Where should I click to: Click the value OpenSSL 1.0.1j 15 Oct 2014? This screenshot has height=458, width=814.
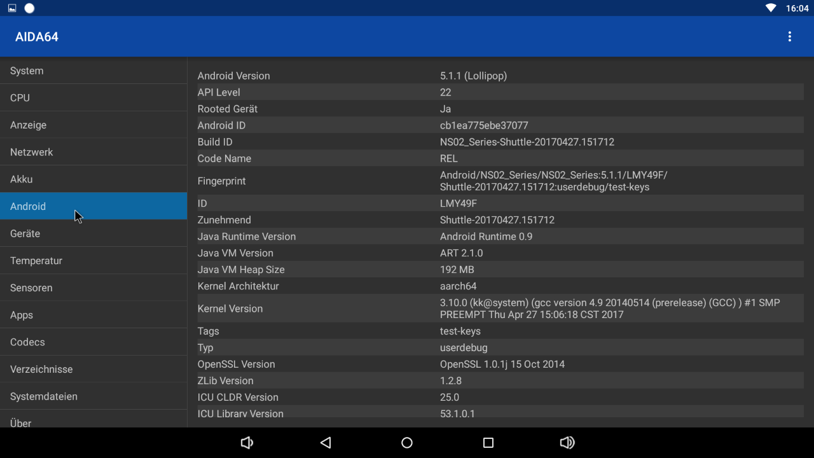502,364
